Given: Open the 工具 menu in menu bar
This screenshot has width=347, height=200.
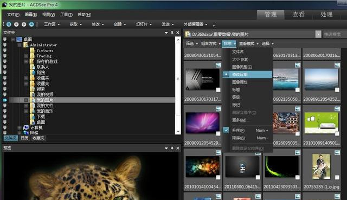Looking at the screenshot, I should pos(66,15).
